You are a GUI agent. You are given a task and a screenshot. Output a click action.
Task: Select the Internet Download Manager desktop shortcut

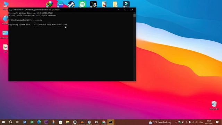[49, 4]
